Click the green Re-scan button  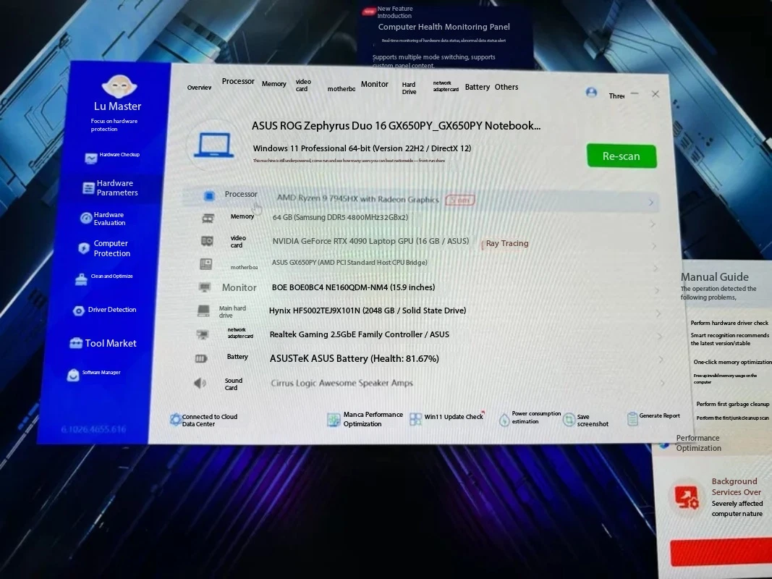pos(622,156)
